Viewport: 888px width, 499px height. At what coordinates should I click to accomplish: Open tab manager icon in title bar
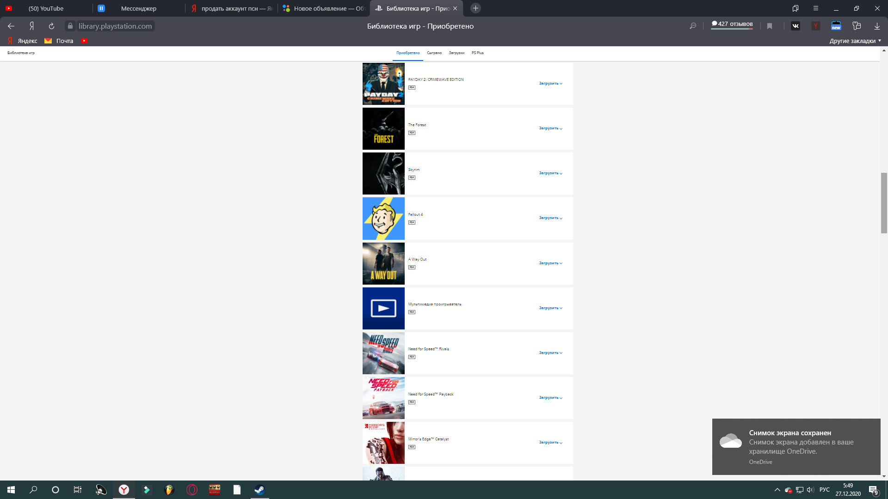tap(795, 8)
